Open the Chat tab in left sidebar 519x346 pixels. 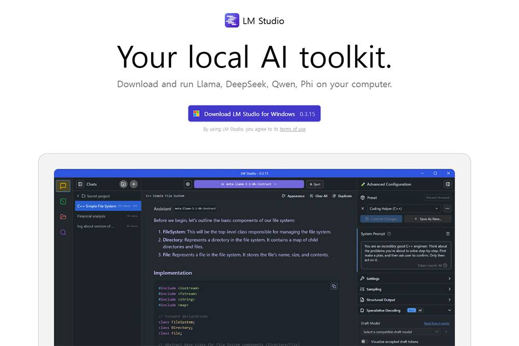[x=63, y=186]
